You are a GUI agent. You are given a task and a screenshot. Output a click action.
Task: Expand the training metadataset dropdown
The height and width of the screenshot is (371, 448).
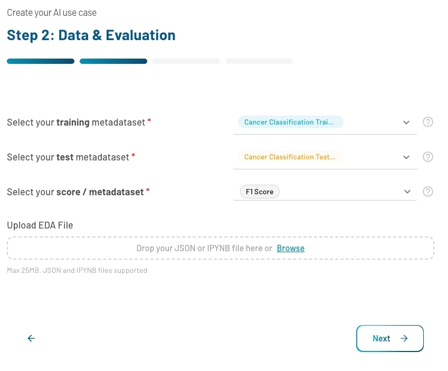406,122
